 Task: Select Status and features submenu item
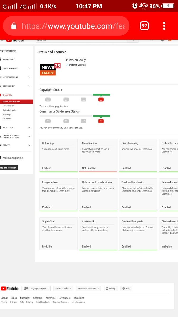click(16, 102)
